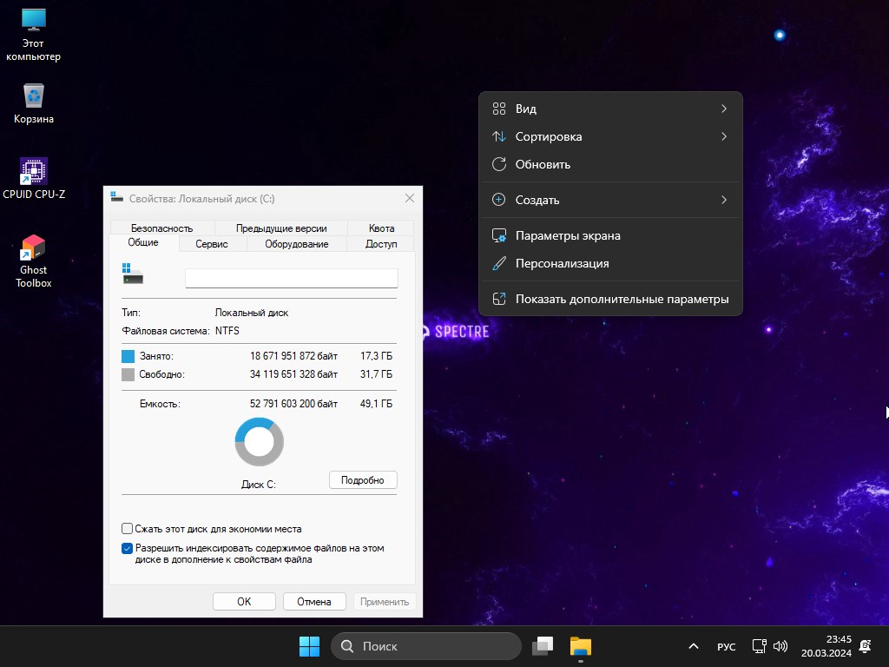Click the blue Занято color swatch
The height and width of the screenshot is (667, 889).
coord(128,356)
